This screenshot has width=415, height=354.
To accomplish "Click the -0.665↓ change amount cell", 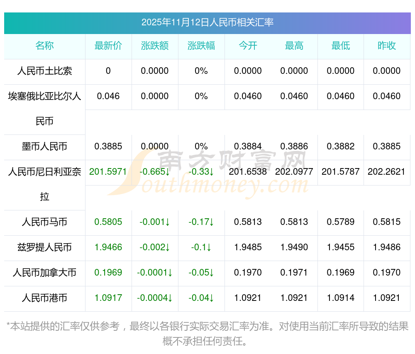I will (155, 171).
